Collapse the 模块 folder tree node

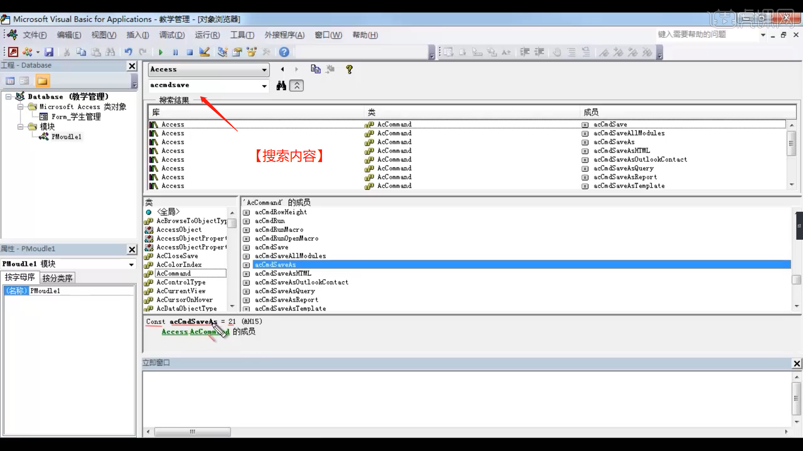20,127
